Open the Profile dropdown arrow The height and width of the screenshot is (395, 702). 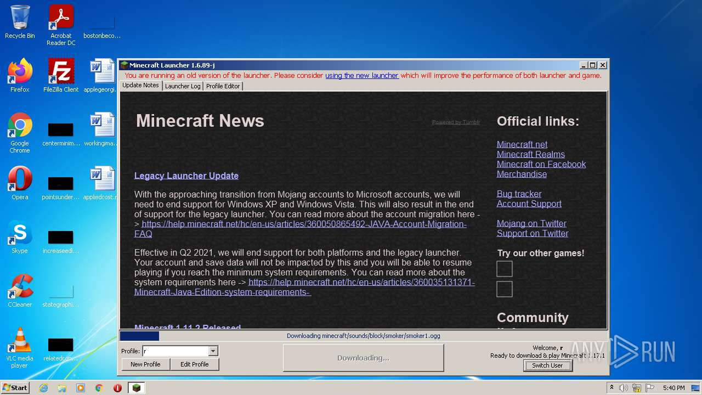coord(213,351)
